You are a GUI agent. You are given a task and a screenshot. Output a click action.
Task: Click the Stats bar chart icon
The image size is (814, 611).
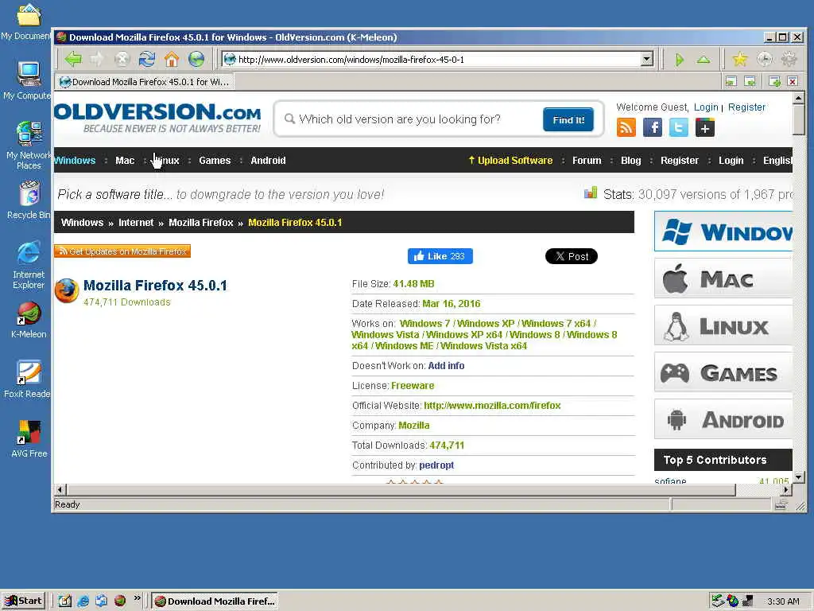[x=591, y=193]
